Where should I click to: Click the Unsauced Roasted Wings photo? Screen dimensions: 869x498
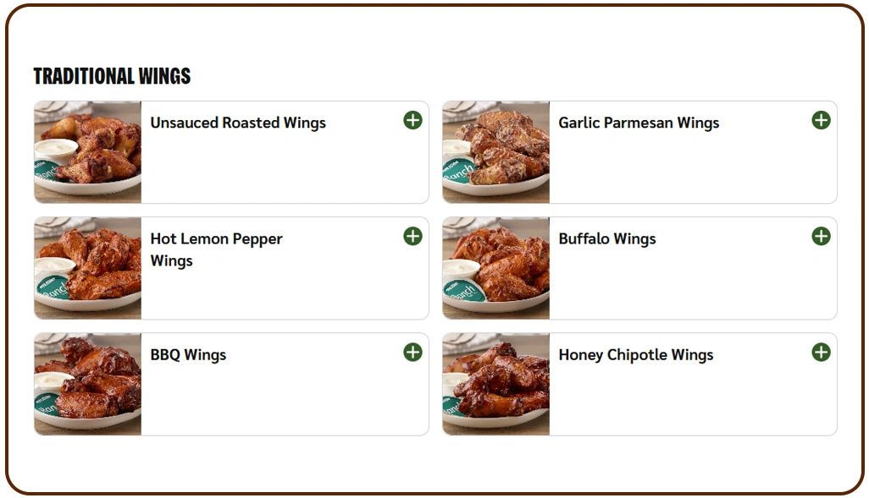tap(87, 152)
